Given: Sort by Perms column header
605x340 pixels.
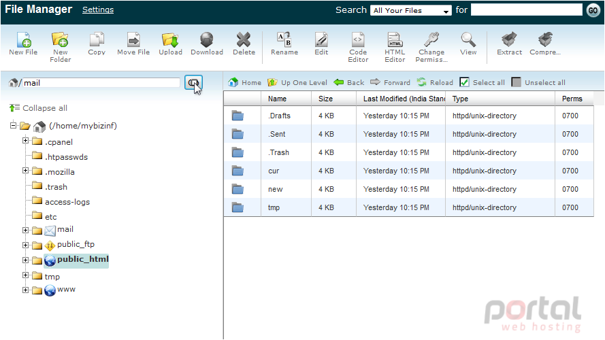Looking at the screenshot, I should pyautogui.click(x=574, y=99).
